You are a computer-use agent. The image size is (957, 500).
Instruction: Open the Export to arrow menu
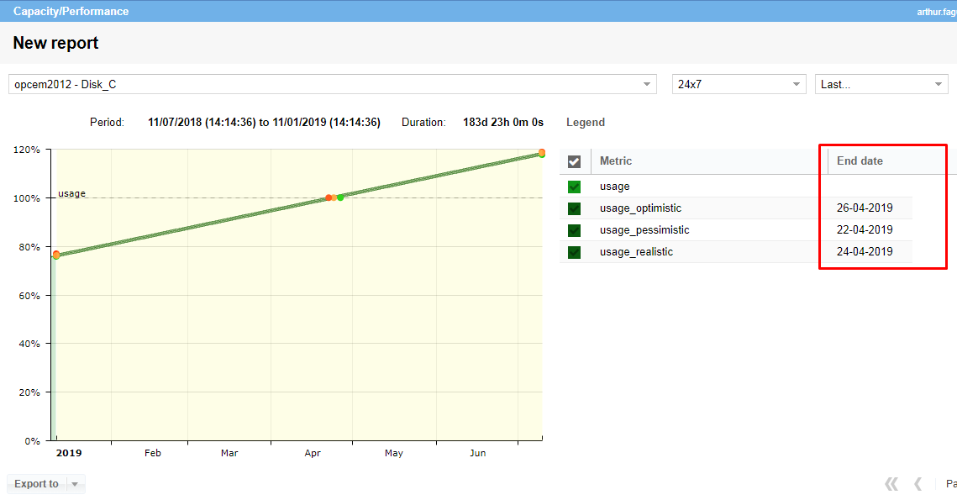(75, 484)
